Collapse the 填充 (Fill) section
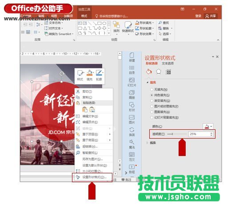This screenshot has height=204, width=239. (147, 83)
